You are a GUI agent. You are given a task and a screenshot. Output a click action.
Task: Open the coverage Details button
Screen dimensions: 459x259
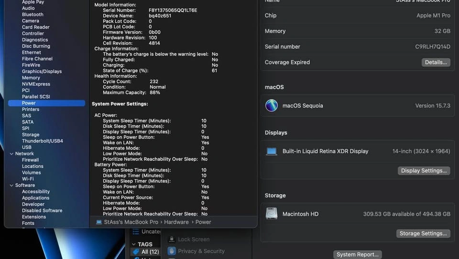pos(436,62)
